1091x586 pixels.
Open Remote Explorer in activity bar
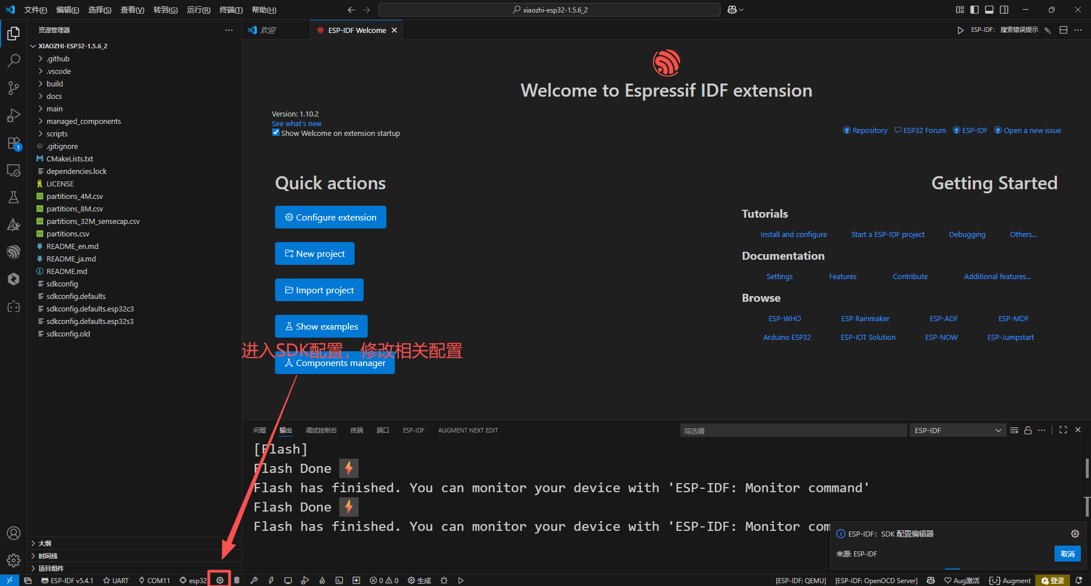coord(14,170)
